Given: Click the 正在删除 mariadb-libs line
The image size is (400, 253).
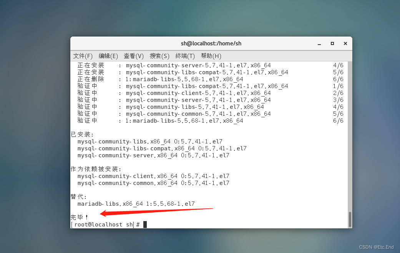Looking at the screenshot, I should click(210, 79).
